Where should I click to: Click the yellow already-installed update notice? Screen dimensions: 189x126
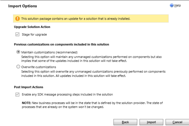91,18
